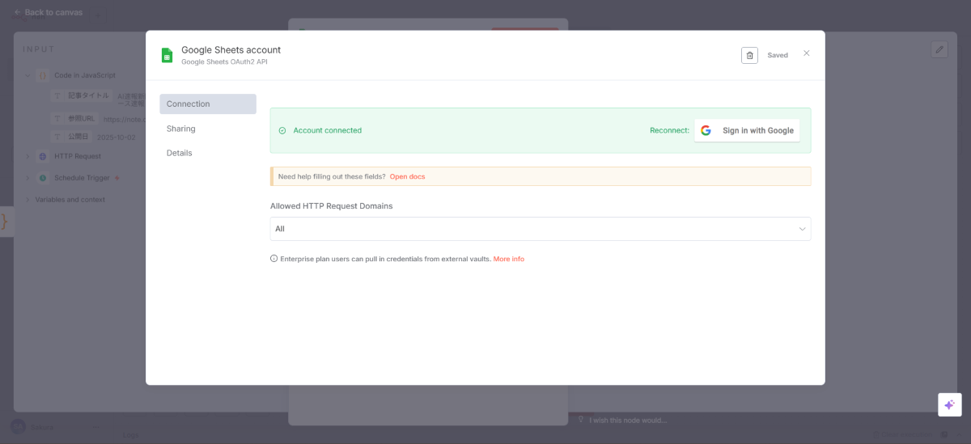Click the green Account connected checkmark icon
971x444 pixels.
click(x=282, y=130)
